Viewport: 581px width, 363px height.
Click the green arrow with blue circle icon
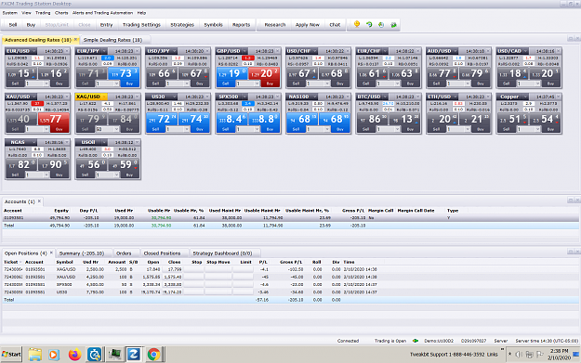(381, 24)
